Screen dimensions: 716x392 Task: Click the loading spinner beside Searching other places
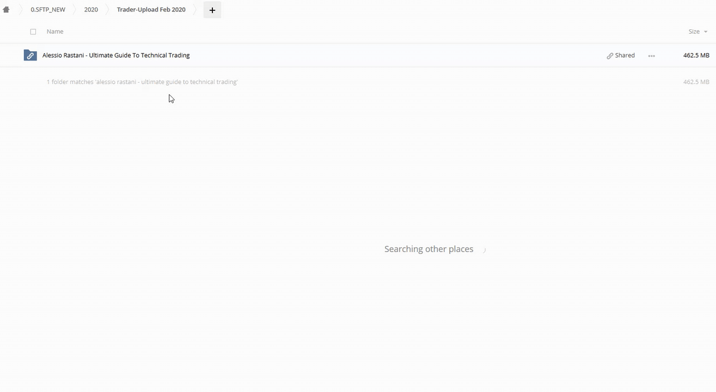pyautogui.click(x=484, y=250)
